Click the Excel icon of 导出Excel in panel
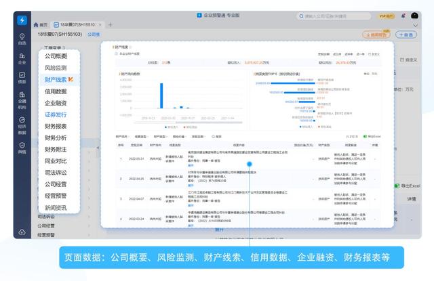 pos(365,137)
